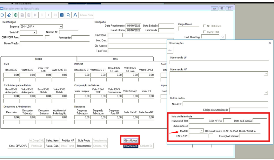Click the Operação button

101,35
